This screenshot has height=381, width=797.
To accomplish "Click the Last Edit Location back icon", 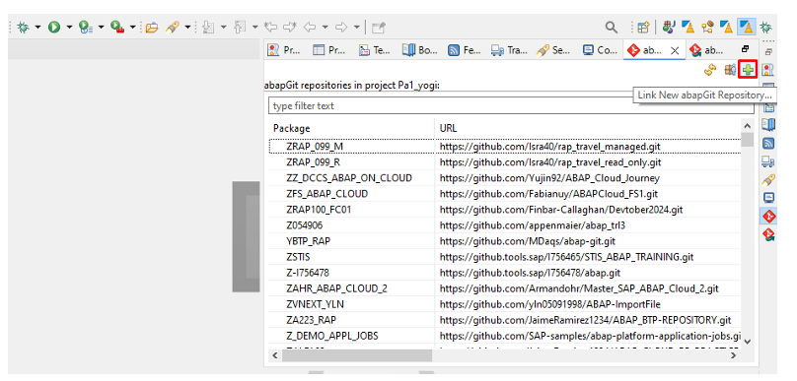I will 271,27.
